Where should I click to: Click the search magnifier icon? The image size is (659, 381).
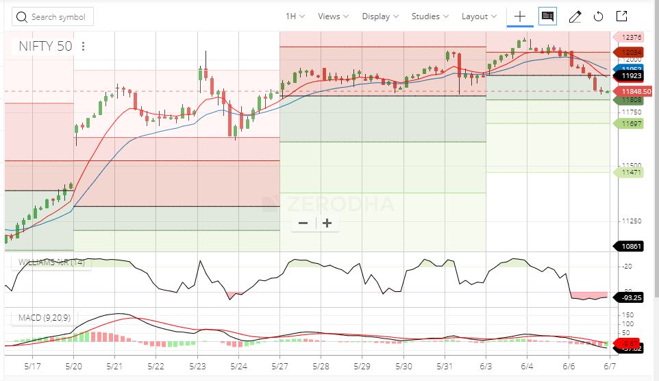click(x=21, y=17)
